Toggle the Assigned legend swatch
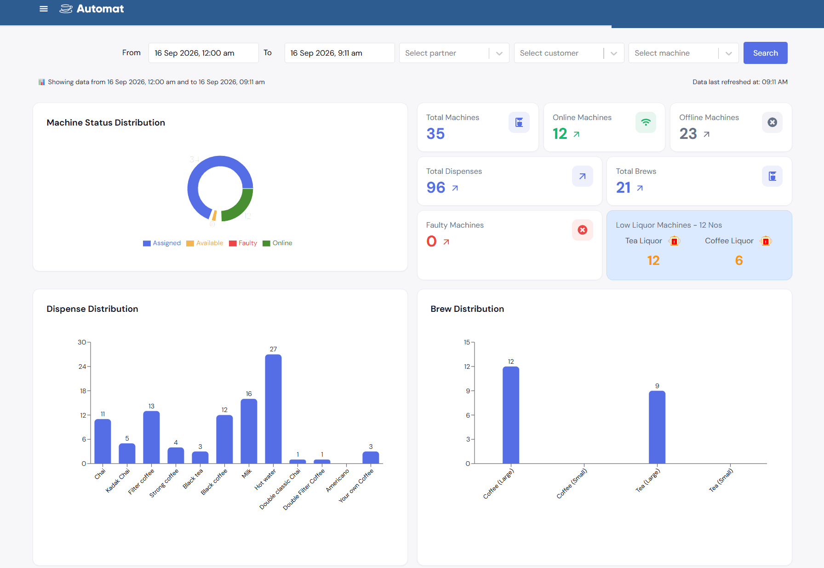Image resolution: width=824 pixels, height=568 pixels. point(147,243)
